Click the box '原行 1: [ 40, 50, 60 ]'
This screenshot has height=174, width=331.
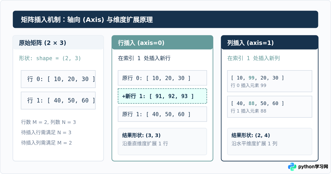pyautogui.click(x=162, y=114)
